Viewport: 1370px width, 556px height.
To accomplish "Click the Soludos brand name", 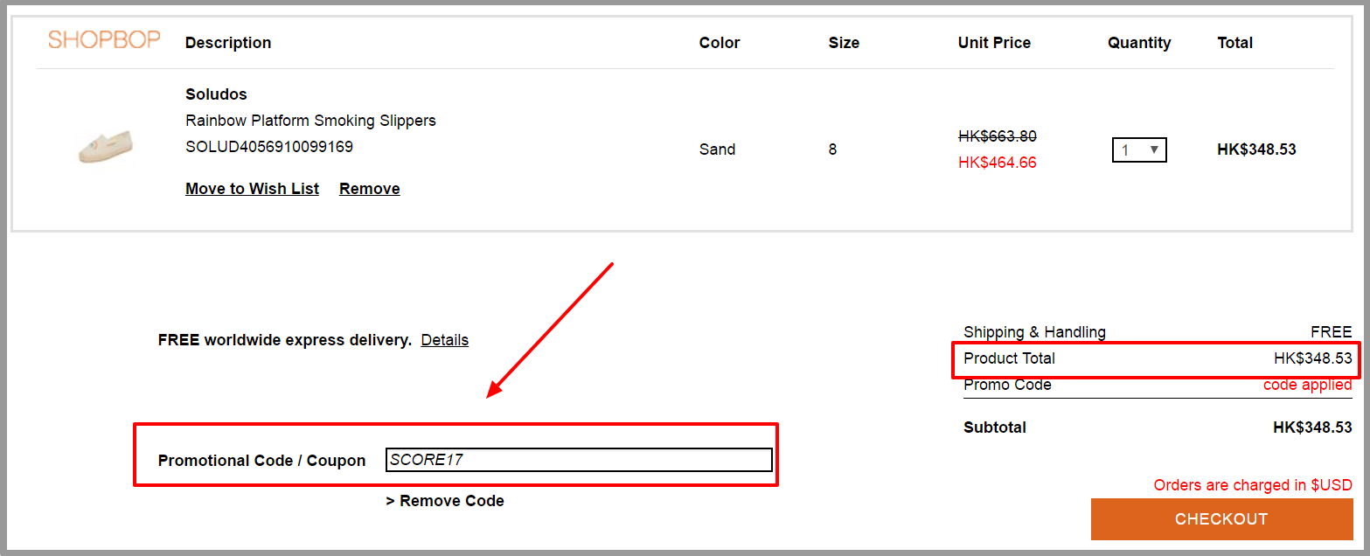I will tap(216, 94).
